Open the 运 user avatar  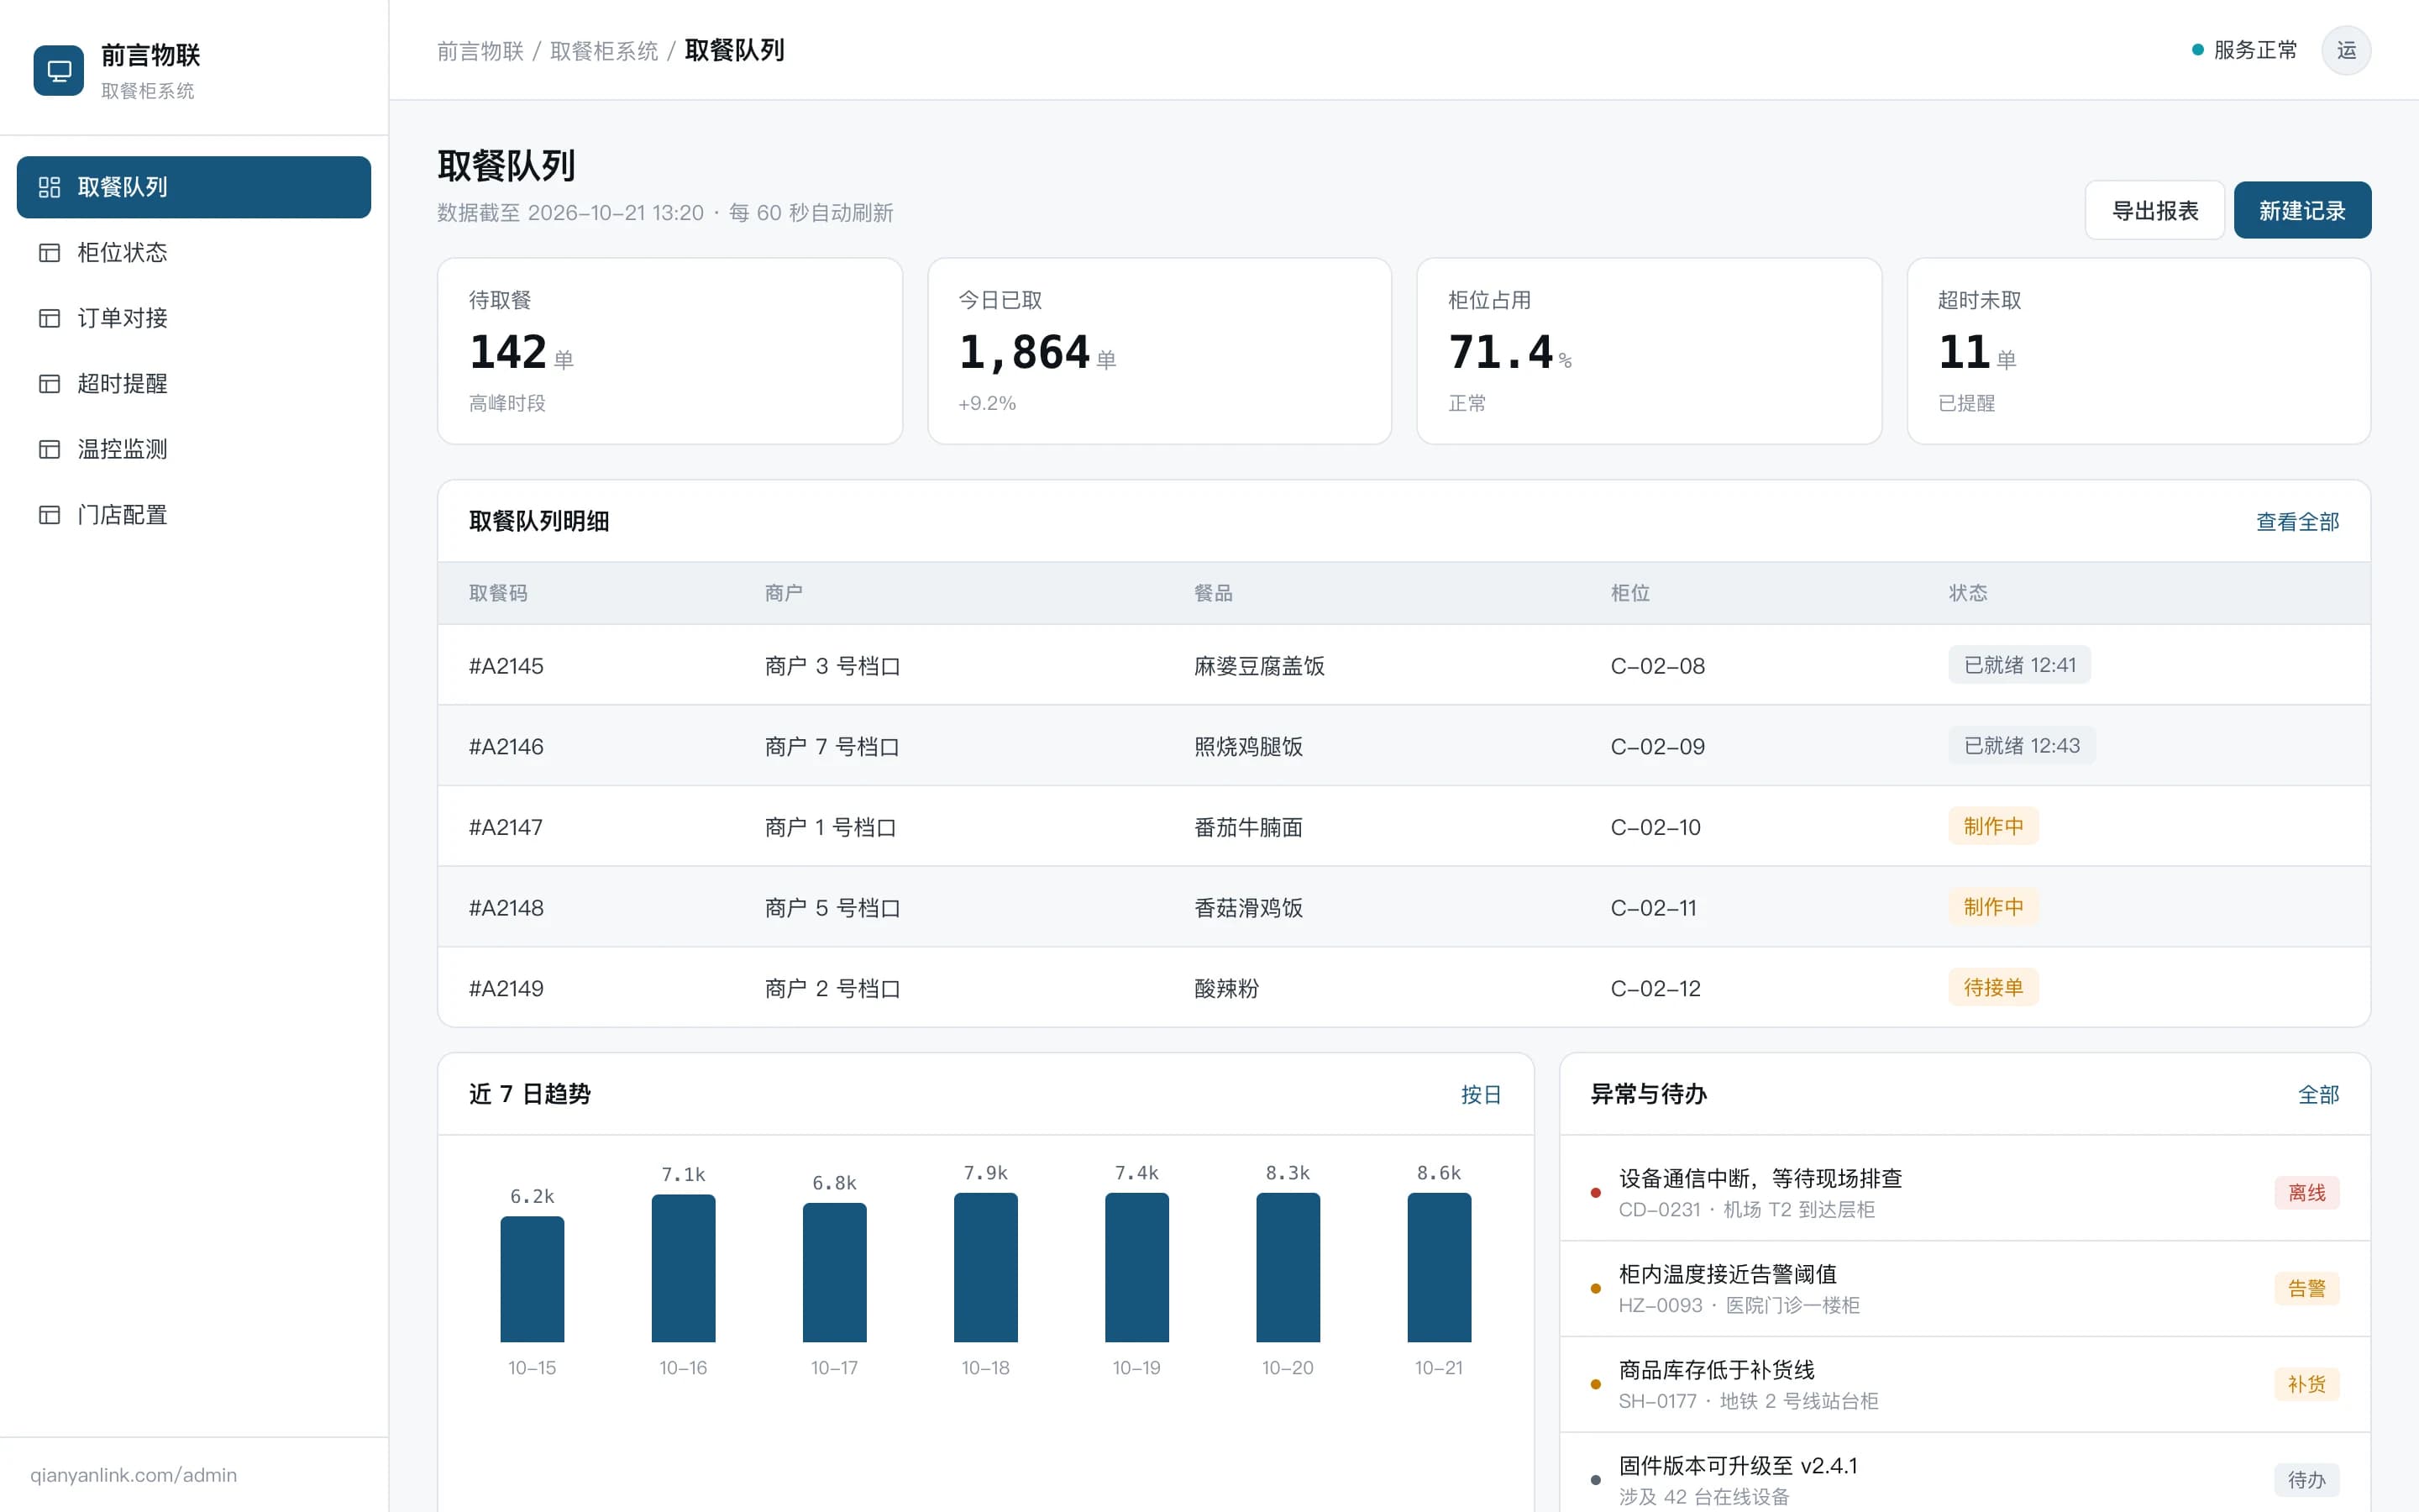pos(2346,50)
